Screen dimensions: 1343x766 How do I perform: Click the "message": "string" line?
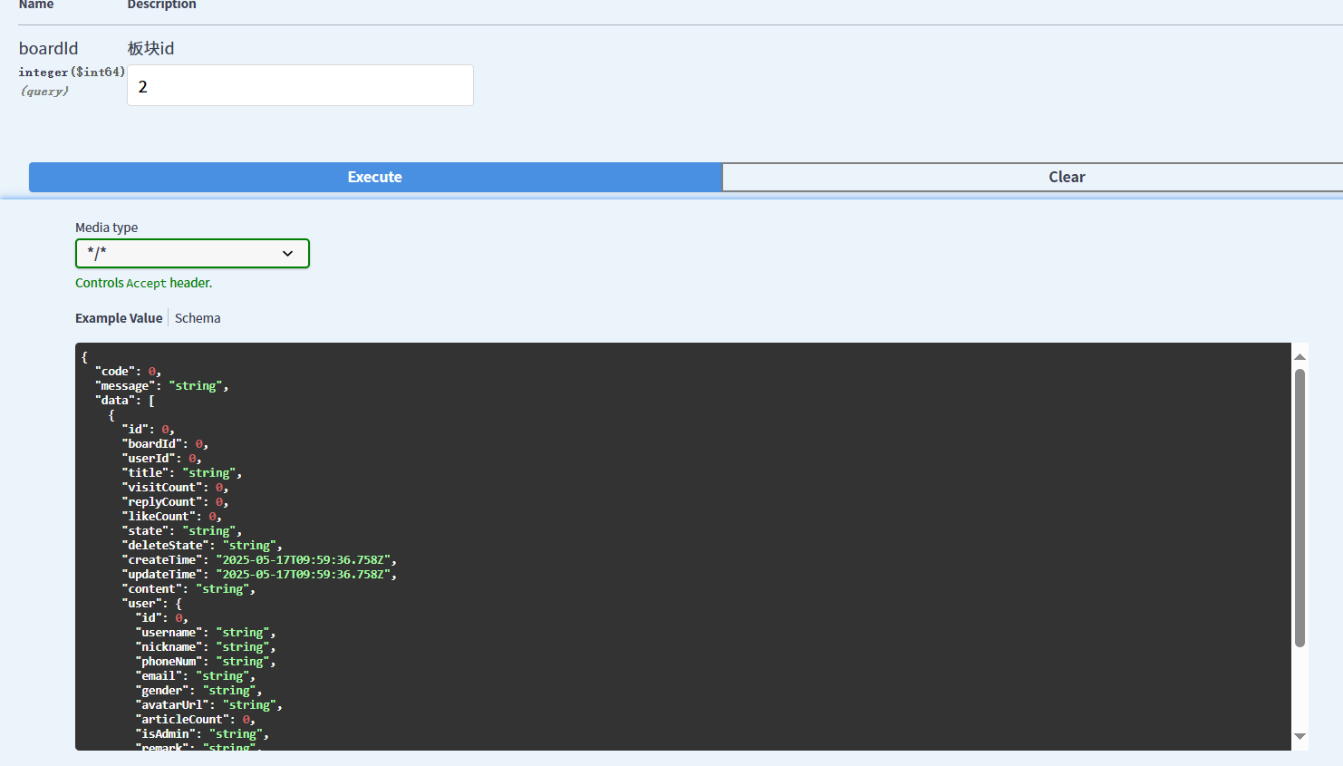coord(161,385)
